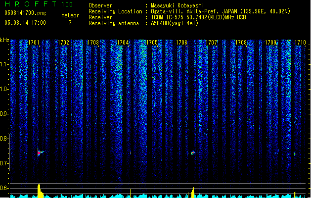Viewport: 311px width, 198px height.
Task: Click the bright meteor echo after 1701
Action: [40, 152]
